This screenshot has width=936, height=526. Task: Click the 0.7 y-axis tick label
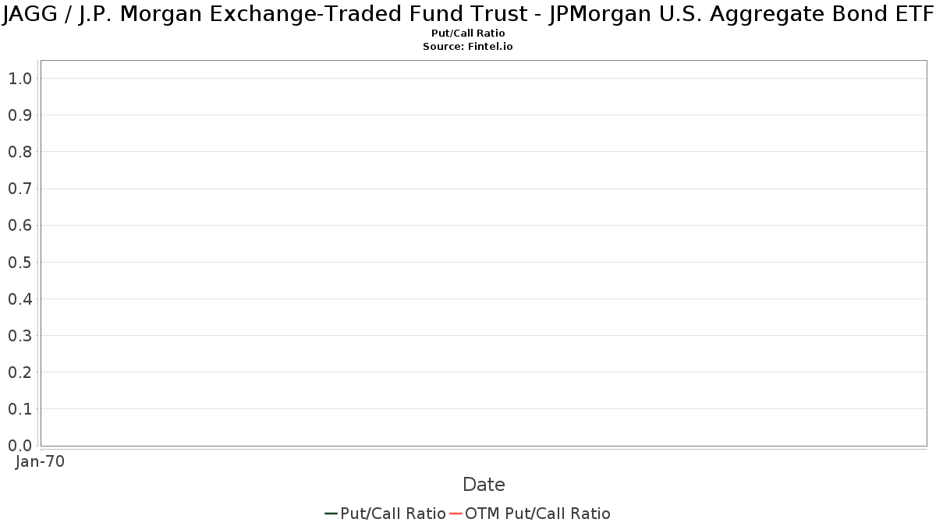tap(19, 189)
